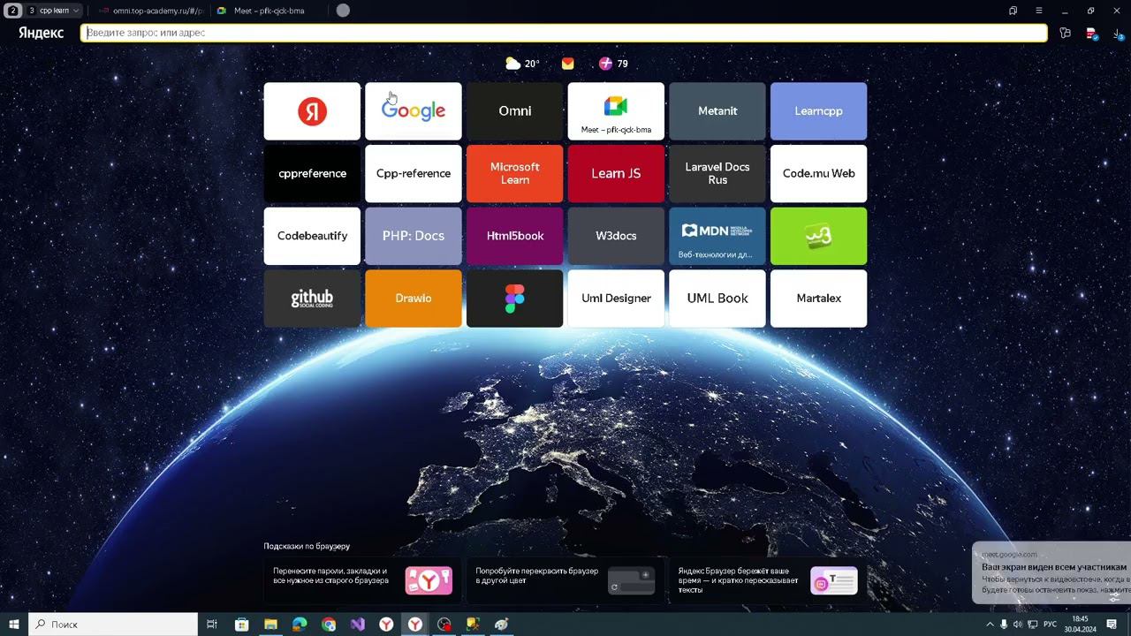
Task: Open the Uml Designer tile
Action: [x=616, y=299]
